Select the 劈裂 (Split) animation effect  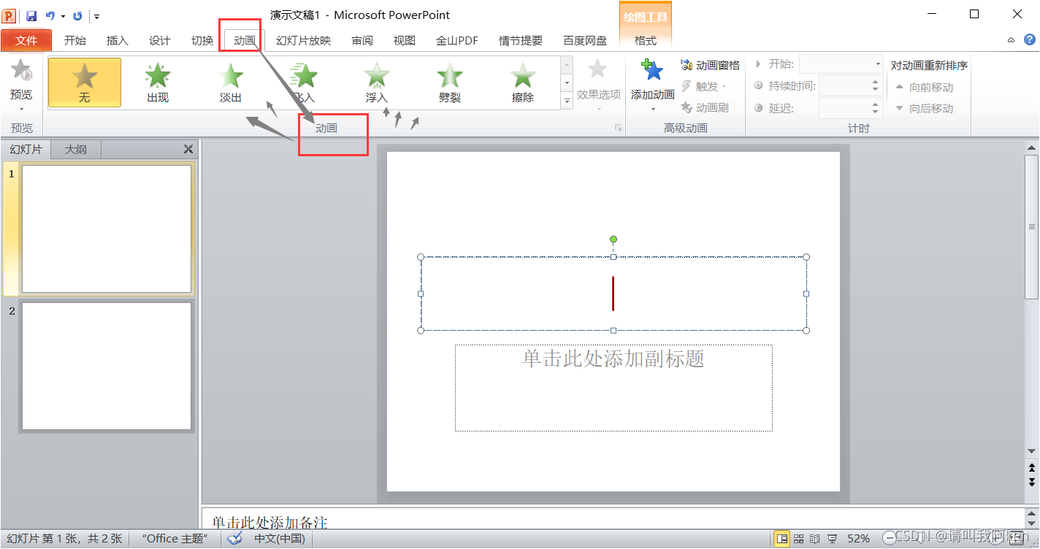click(x=450, y=82)
